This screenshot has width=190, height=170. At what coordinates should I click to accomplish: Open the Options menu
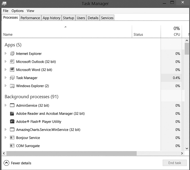[17, 11]
